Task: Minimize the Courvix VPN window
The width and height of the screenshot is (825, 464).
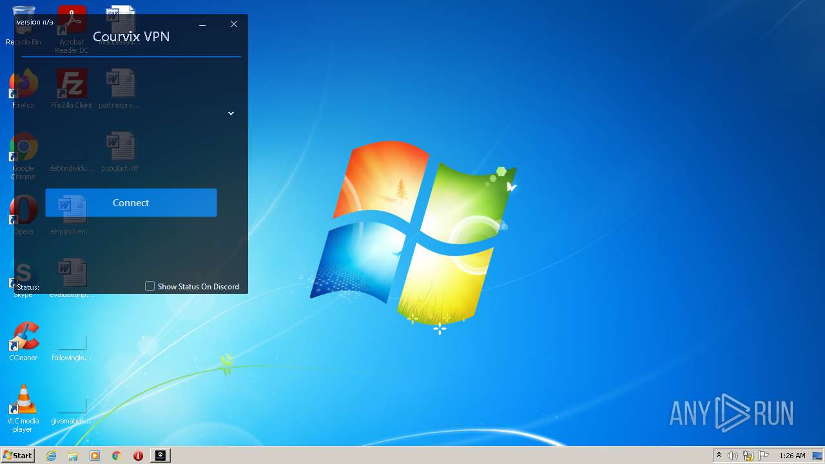Action: 202,24
